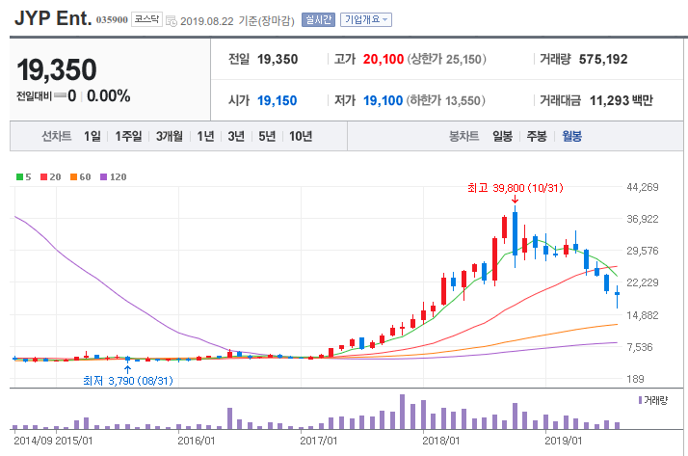
Task: Click the 44,269 price axis label
Action: (643, 187)
